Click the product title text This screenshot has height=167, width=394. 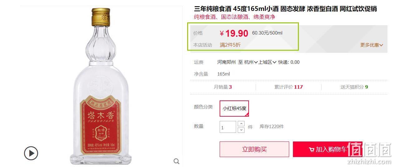point(285,9)
